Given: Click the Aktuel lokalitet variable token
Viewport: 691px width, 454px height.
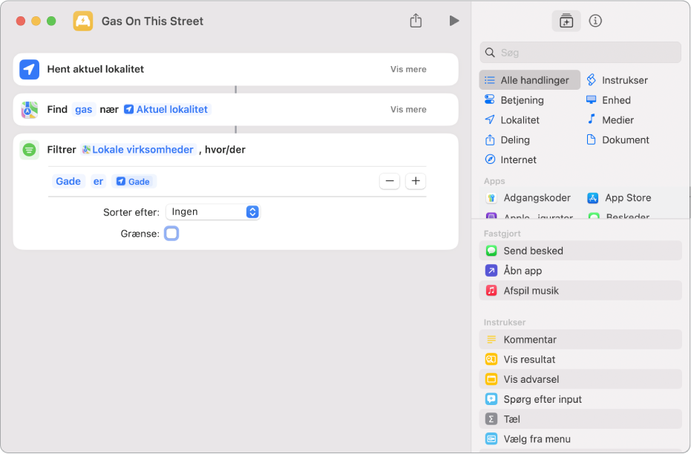Looking at the screenshot, I should (x=166, y=110).
